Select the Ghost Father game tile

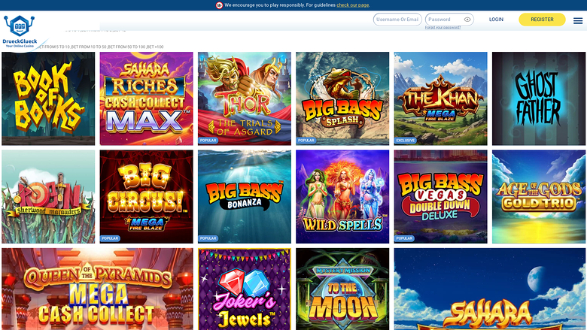tap(539, 98)
